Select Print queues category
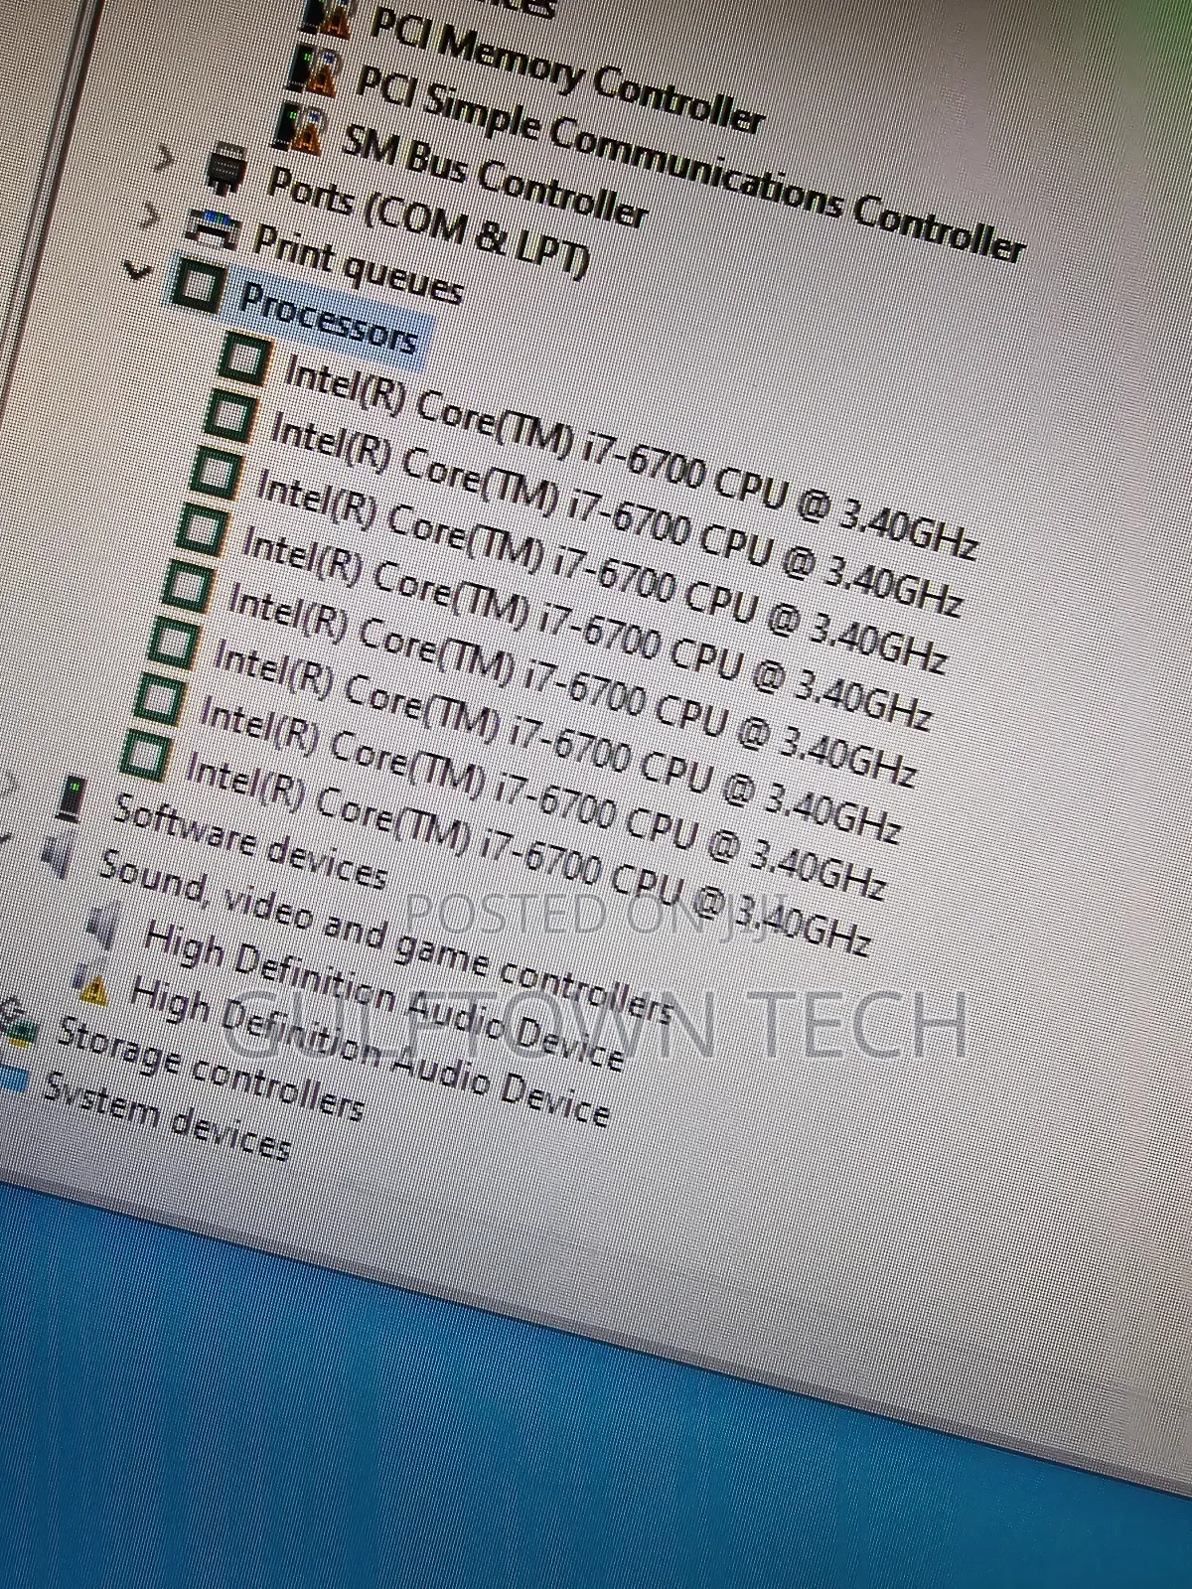 (x=358, y=263)
